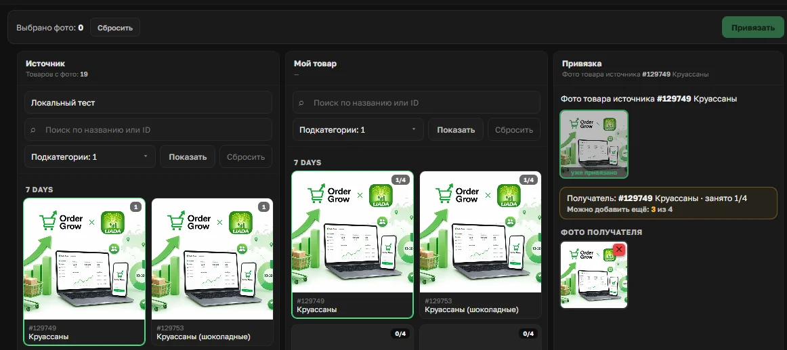Screen dimensions: 787x350
Task: Click Сбросить button in Источник panel filters
Action: 245,157
